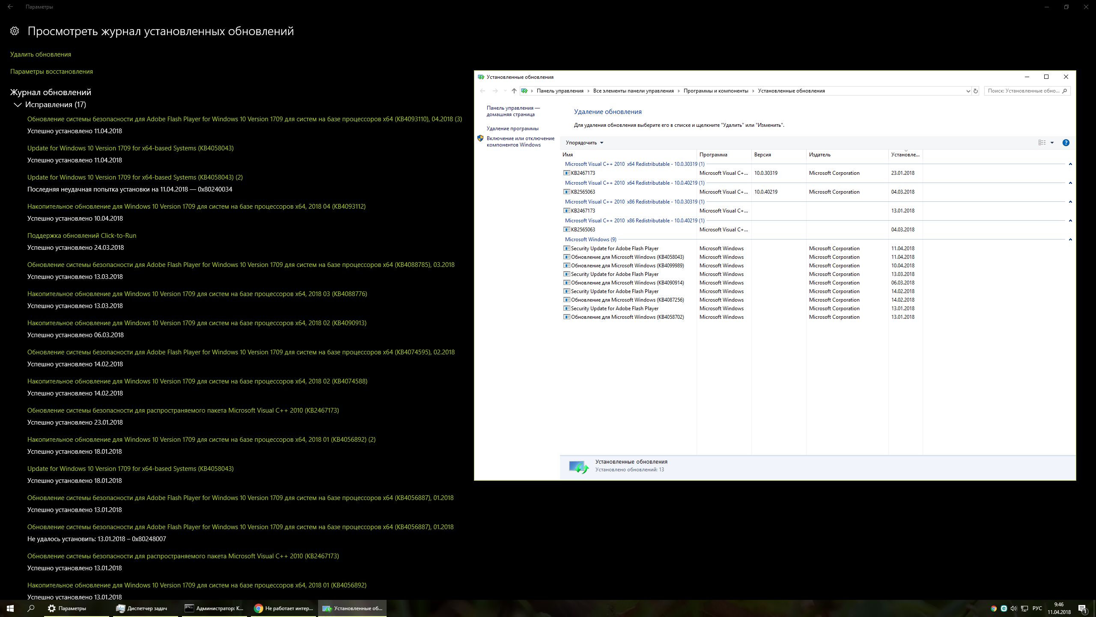Collapse the Visual C++ x64 10.0.40219 group

click(x=1070, y=183)
